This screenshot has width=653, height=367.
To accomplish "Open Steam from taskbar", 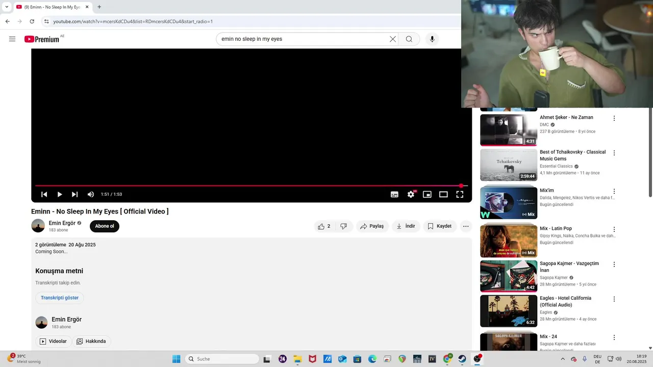I will (462, 359).
